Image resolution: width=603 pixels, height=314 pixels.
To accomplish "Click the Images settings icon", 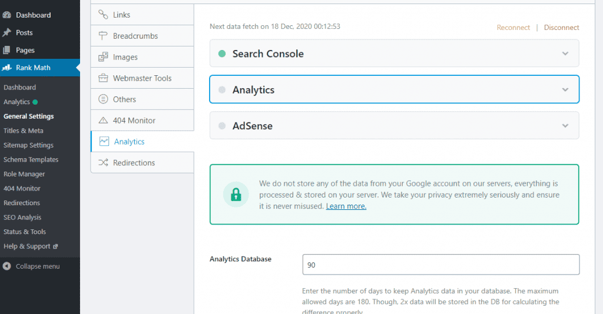I will 103,57.
